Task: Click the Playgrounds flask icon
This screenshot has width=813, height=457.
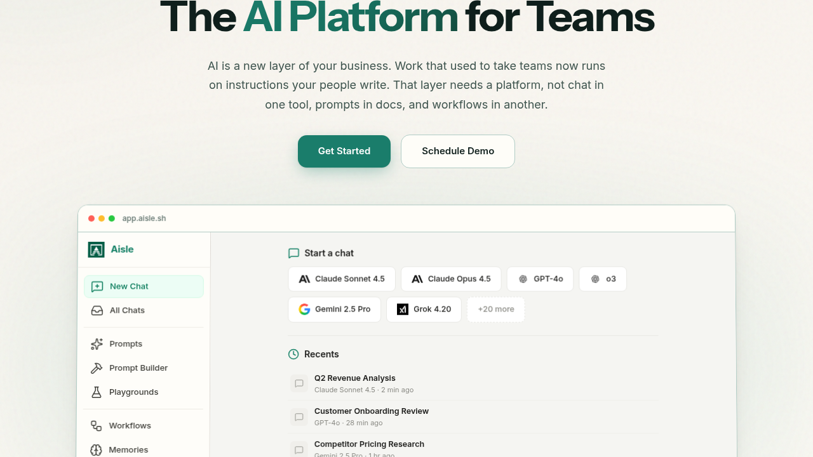Action: click(x=97, y=392)
